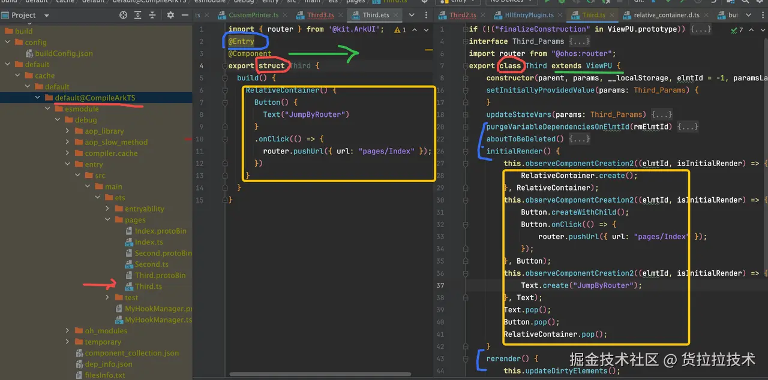Switch to the HllEntryPlugin.ts tab
Image resolution: width=768 pixels, height=380 pixels.
530,15
